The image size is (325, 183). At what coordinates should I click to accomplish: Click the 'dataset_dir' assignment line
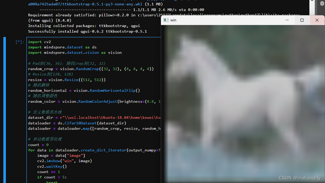pos(94,117)
